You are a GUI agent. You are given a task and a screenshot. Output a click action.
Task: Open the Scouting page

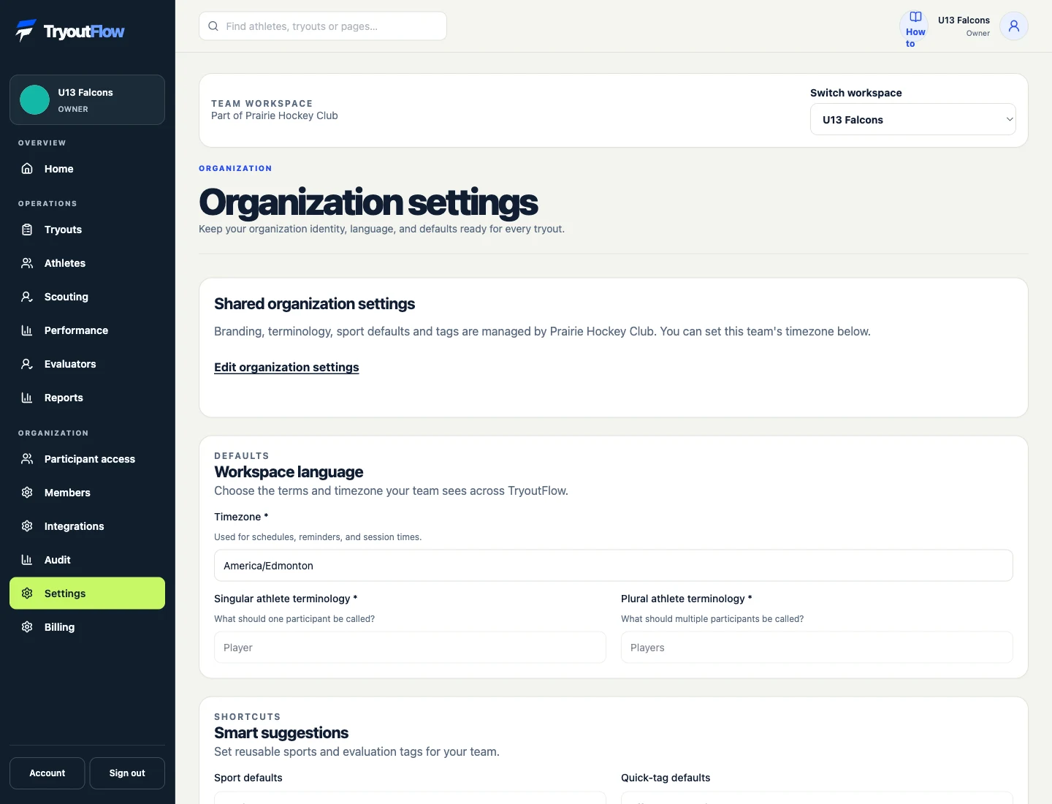coord(87,297)
